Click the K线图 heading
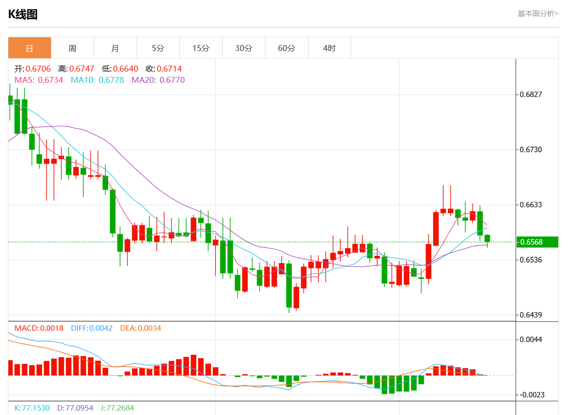Screen dimensions: 569x415 (23, 14)
